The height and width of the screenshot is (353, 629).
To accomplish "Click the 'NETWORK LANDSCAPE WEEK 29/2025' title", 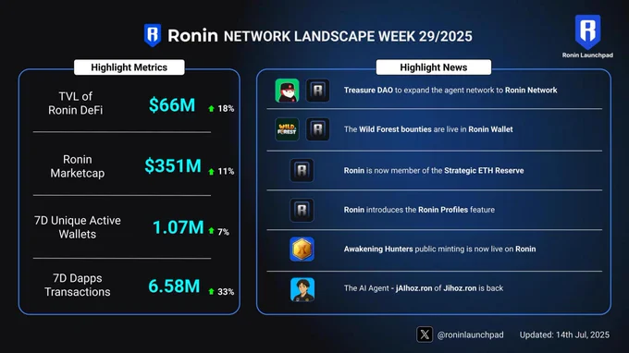I will [x=348, y=36].
